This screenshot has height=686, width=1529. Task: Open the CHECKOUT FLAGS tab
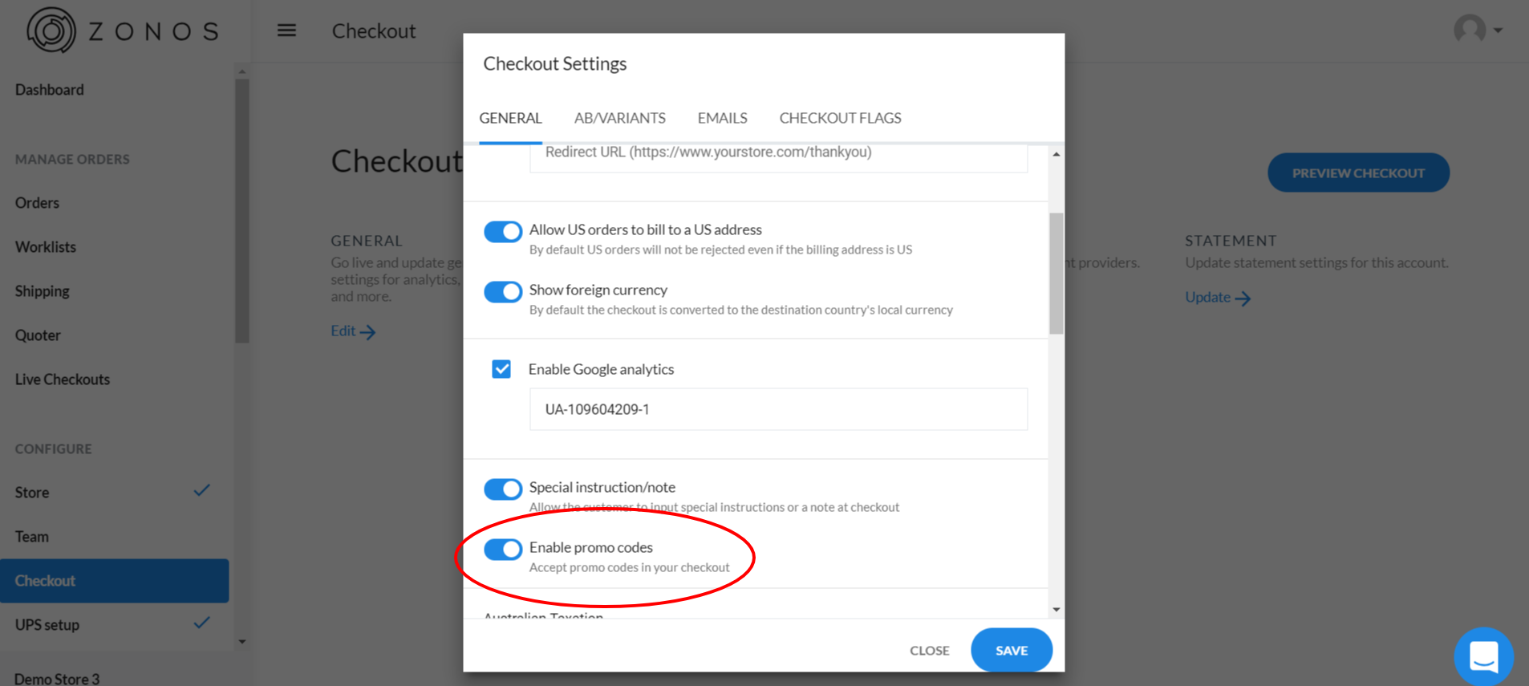[x=840, y=118]
